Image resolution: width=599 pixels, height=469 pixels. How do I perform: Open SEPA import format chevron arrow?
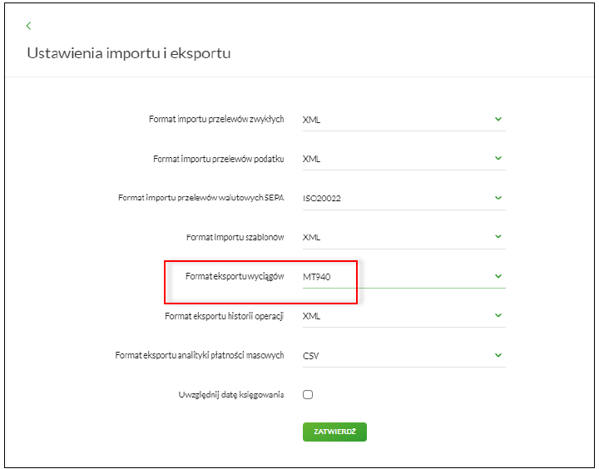tap(498, 198)
